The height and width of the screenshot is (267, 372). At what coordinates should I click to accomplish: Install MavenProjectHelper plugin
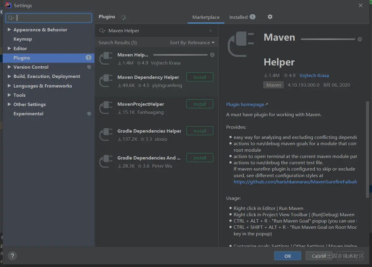click(x=200, y=104)
